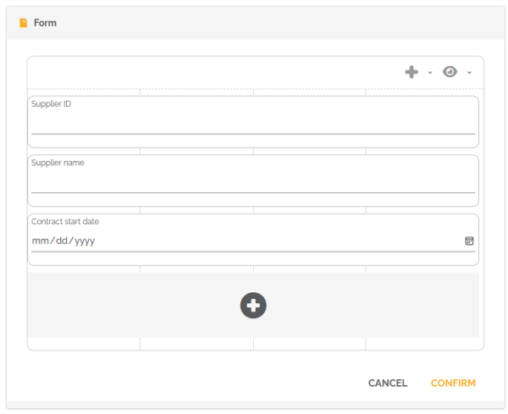Click the Supplier name label text
508x414 pixels.
pyautogui.click(x=58, y=163)
